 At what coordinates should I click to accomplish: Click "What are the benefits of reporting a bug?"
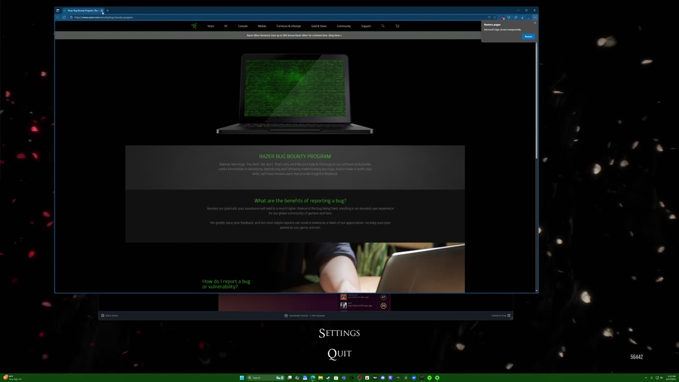pyautogui.click(x=300, y=201)
